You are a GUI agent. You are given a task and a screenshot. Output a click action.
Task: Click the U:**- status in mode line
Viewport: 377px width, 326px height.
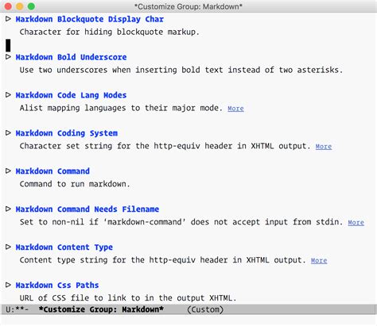(17, 309)
